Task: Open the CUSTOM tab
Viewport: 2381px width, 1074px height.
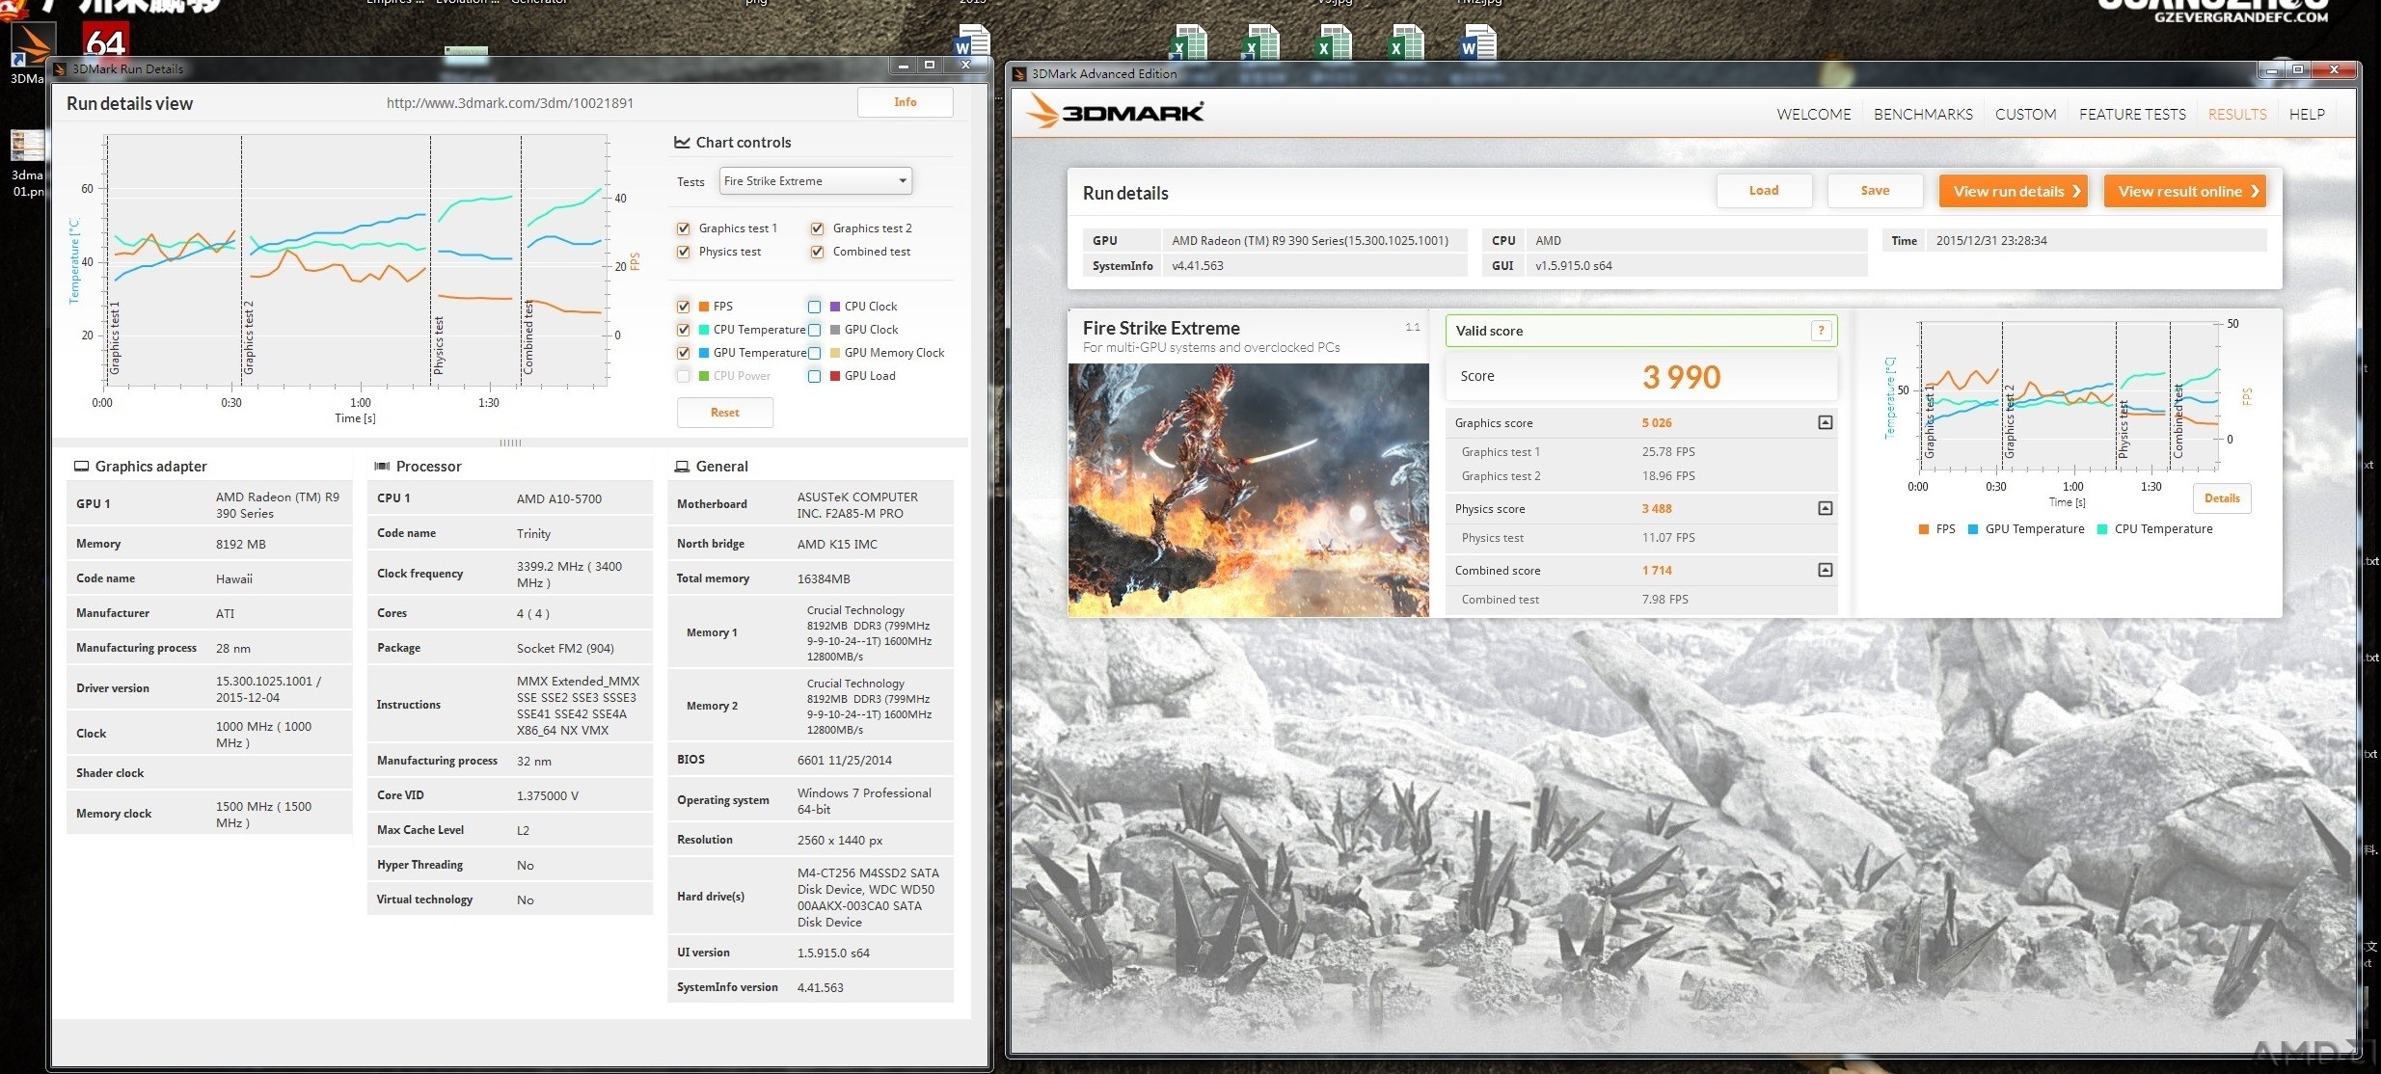Action: [2025, 114]
